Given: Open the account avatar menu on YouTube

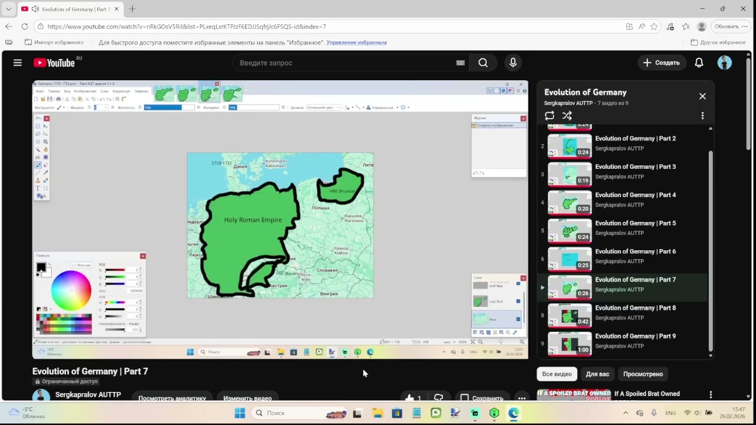Looking at the screenshot, I should tap(725, 63).
